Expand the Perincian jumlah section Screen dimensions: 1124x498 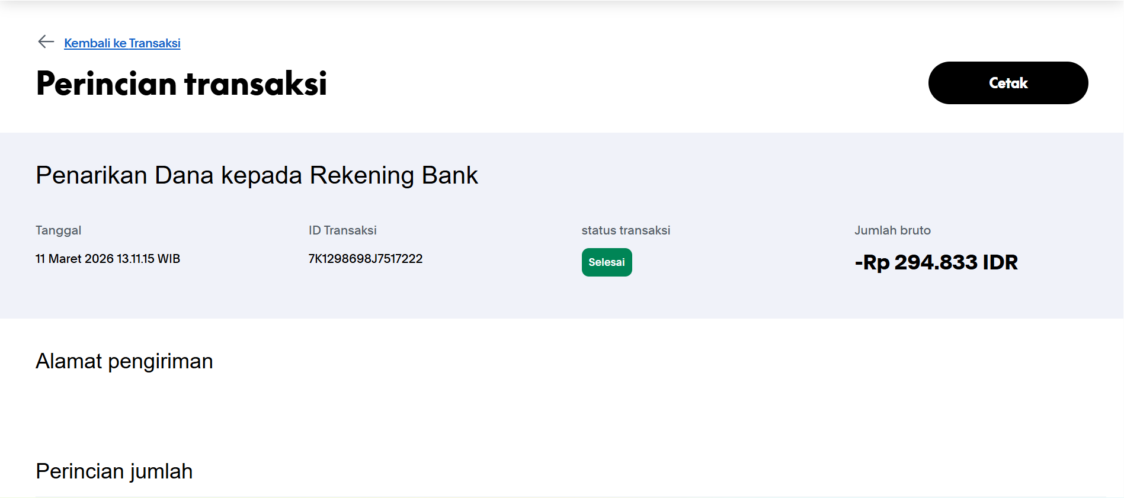(114, 471)
